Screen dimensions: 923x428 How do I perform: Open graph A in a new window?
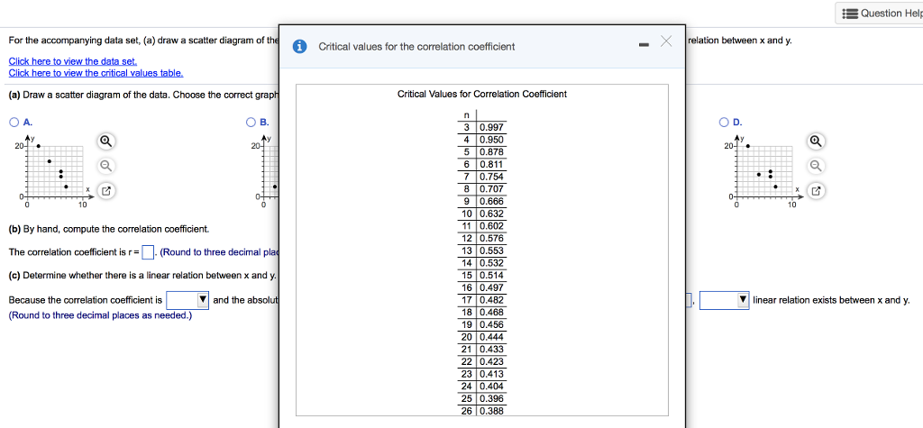(105, 191)
